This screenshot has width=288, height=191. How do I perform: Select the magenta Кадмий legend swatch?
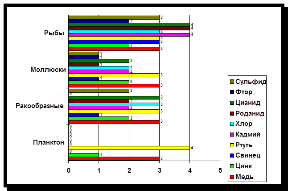pyautogui.click(x=233, y=134)
